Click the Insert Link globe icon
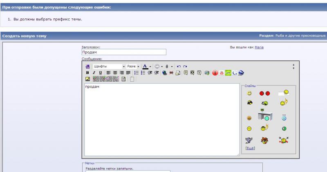This screenshot has height=172, width=327. coord(164,72)
